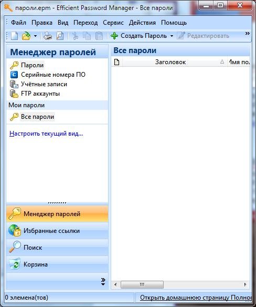Click the Cut scissors icon
Image resolution: width=256 pixels, height=307 pixels.
click(75, 36)
